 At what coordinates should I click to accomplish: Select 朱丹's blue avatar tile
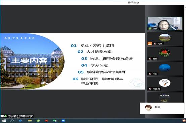coord(165,69)
